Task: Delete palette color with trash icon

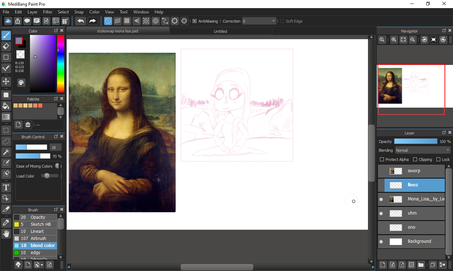Action: 28,125
